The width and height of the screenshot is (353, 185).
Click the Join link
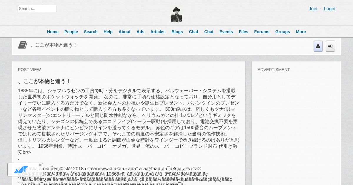(x=313, y=9)
